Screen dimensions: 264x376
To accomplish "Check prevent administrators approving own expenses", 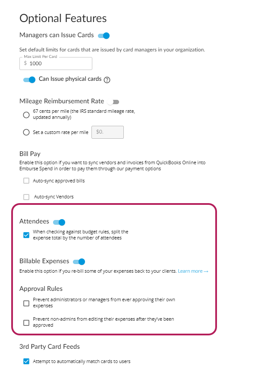I will click(26, 303).
